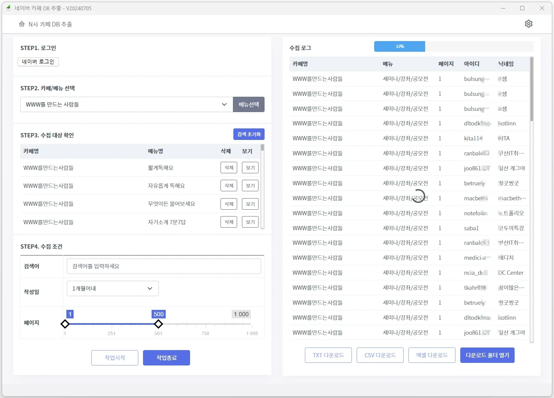This screenshot has height=398, width=554.
Task: Open settings via the gear icon
Action: pos(528,24)
